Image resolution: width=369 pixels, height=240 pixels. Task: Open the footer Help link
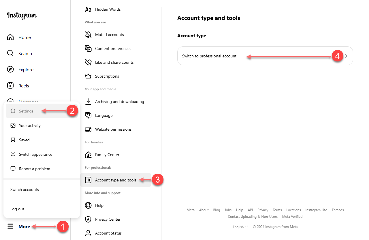pos(240,210)
